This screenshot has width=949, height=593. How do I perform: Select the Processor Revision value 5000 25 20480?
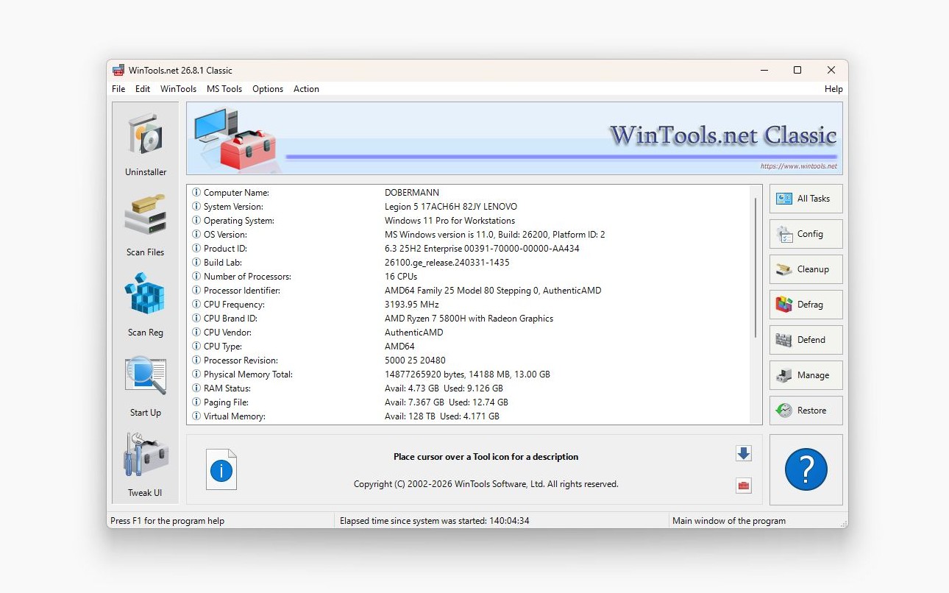(x=415, y=361)
